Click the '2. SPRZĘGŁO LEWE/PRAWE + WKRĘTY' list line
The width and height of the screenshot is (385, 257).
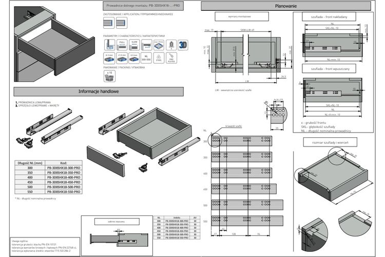[37, 105]
